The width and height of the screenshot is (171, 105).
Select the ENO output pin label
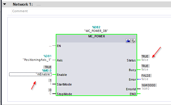click(x=133, y=94)
